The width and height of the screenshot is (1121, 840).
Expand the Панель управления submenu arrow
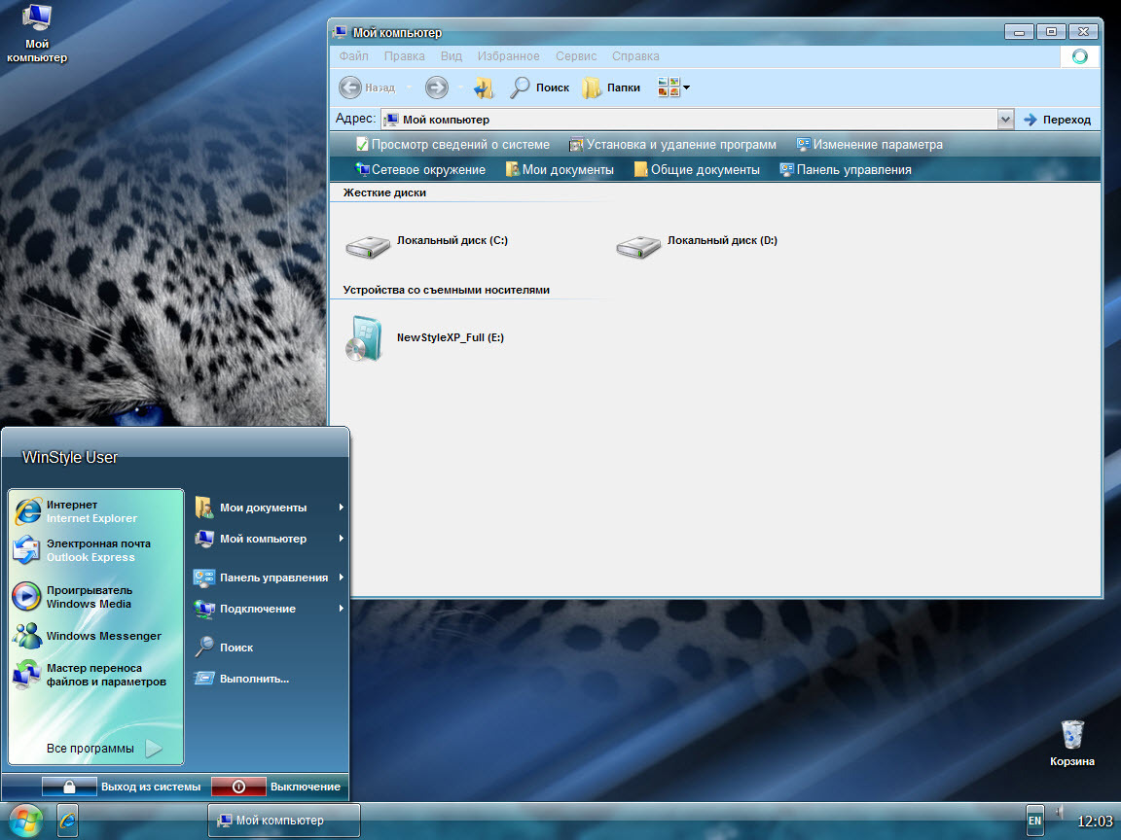341,577
